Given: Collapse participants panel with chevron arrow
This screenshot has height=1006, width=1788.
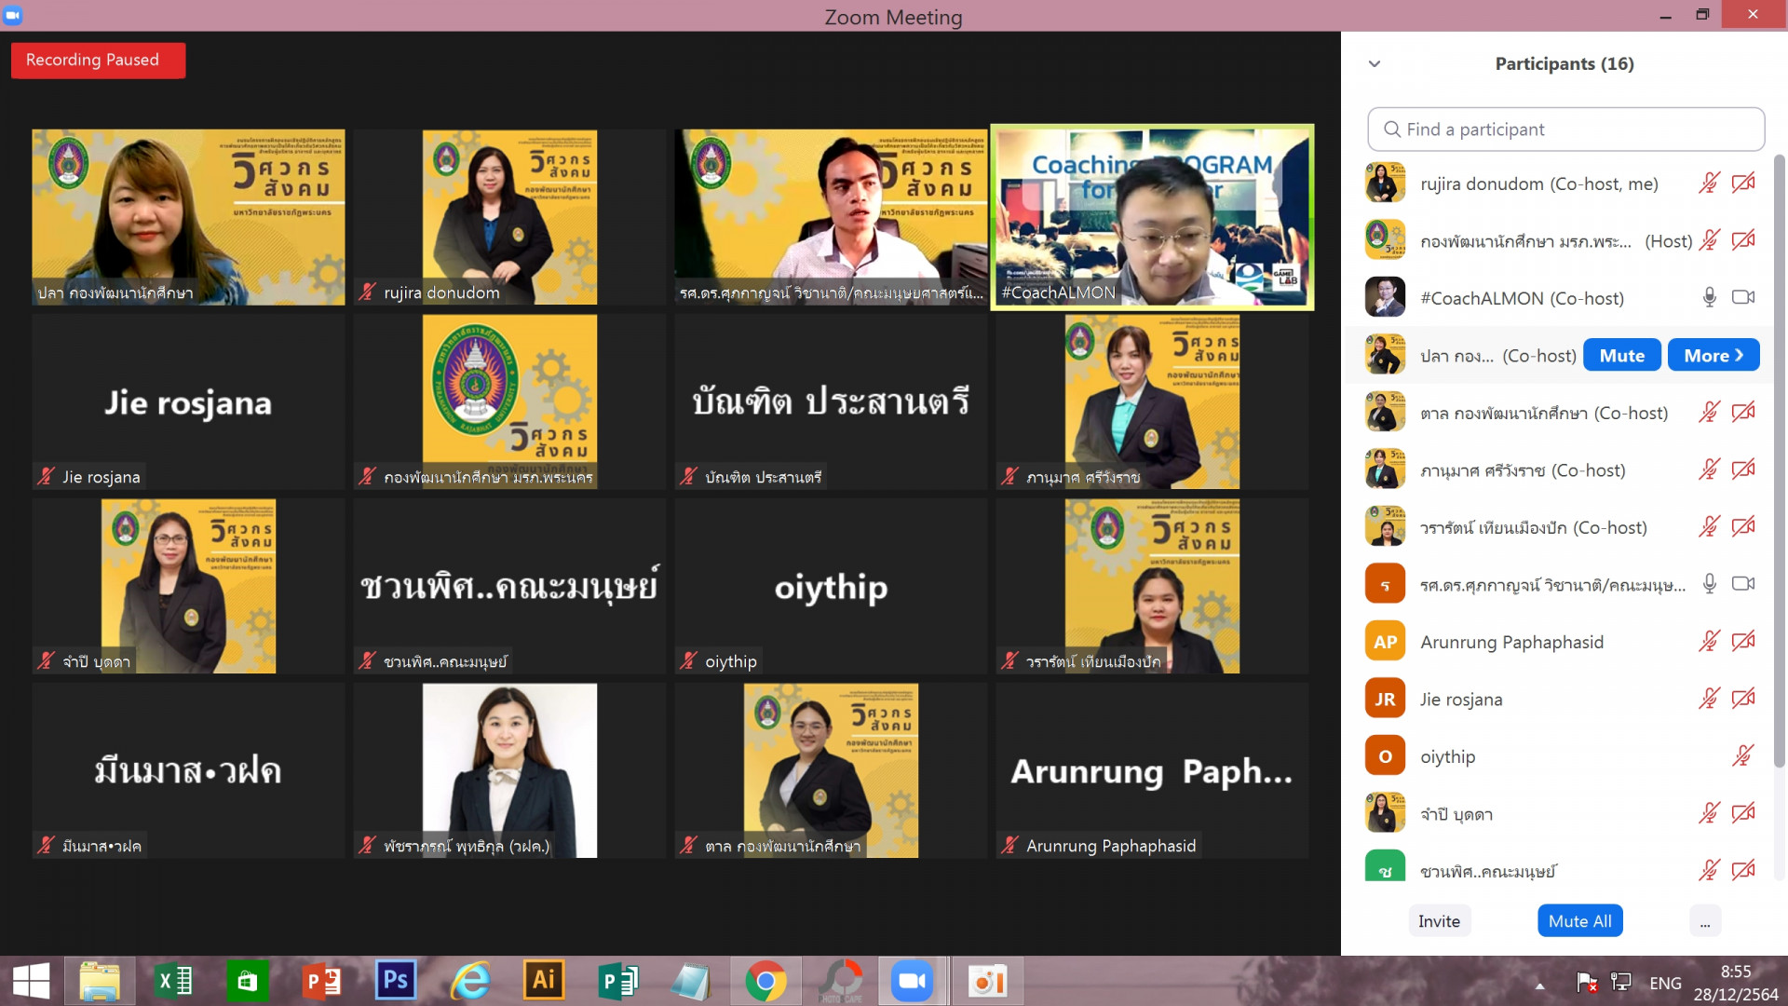Looking at the screenshot, I should click(x=1375, y=64).
